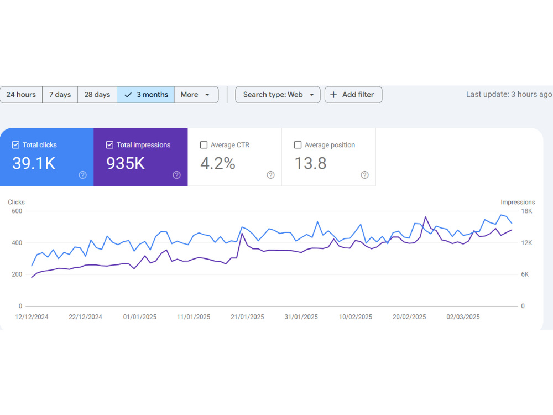Click the purple impressions peak near 20/02/2025
This screenshot has width=553, height=415.
point(426,217)
